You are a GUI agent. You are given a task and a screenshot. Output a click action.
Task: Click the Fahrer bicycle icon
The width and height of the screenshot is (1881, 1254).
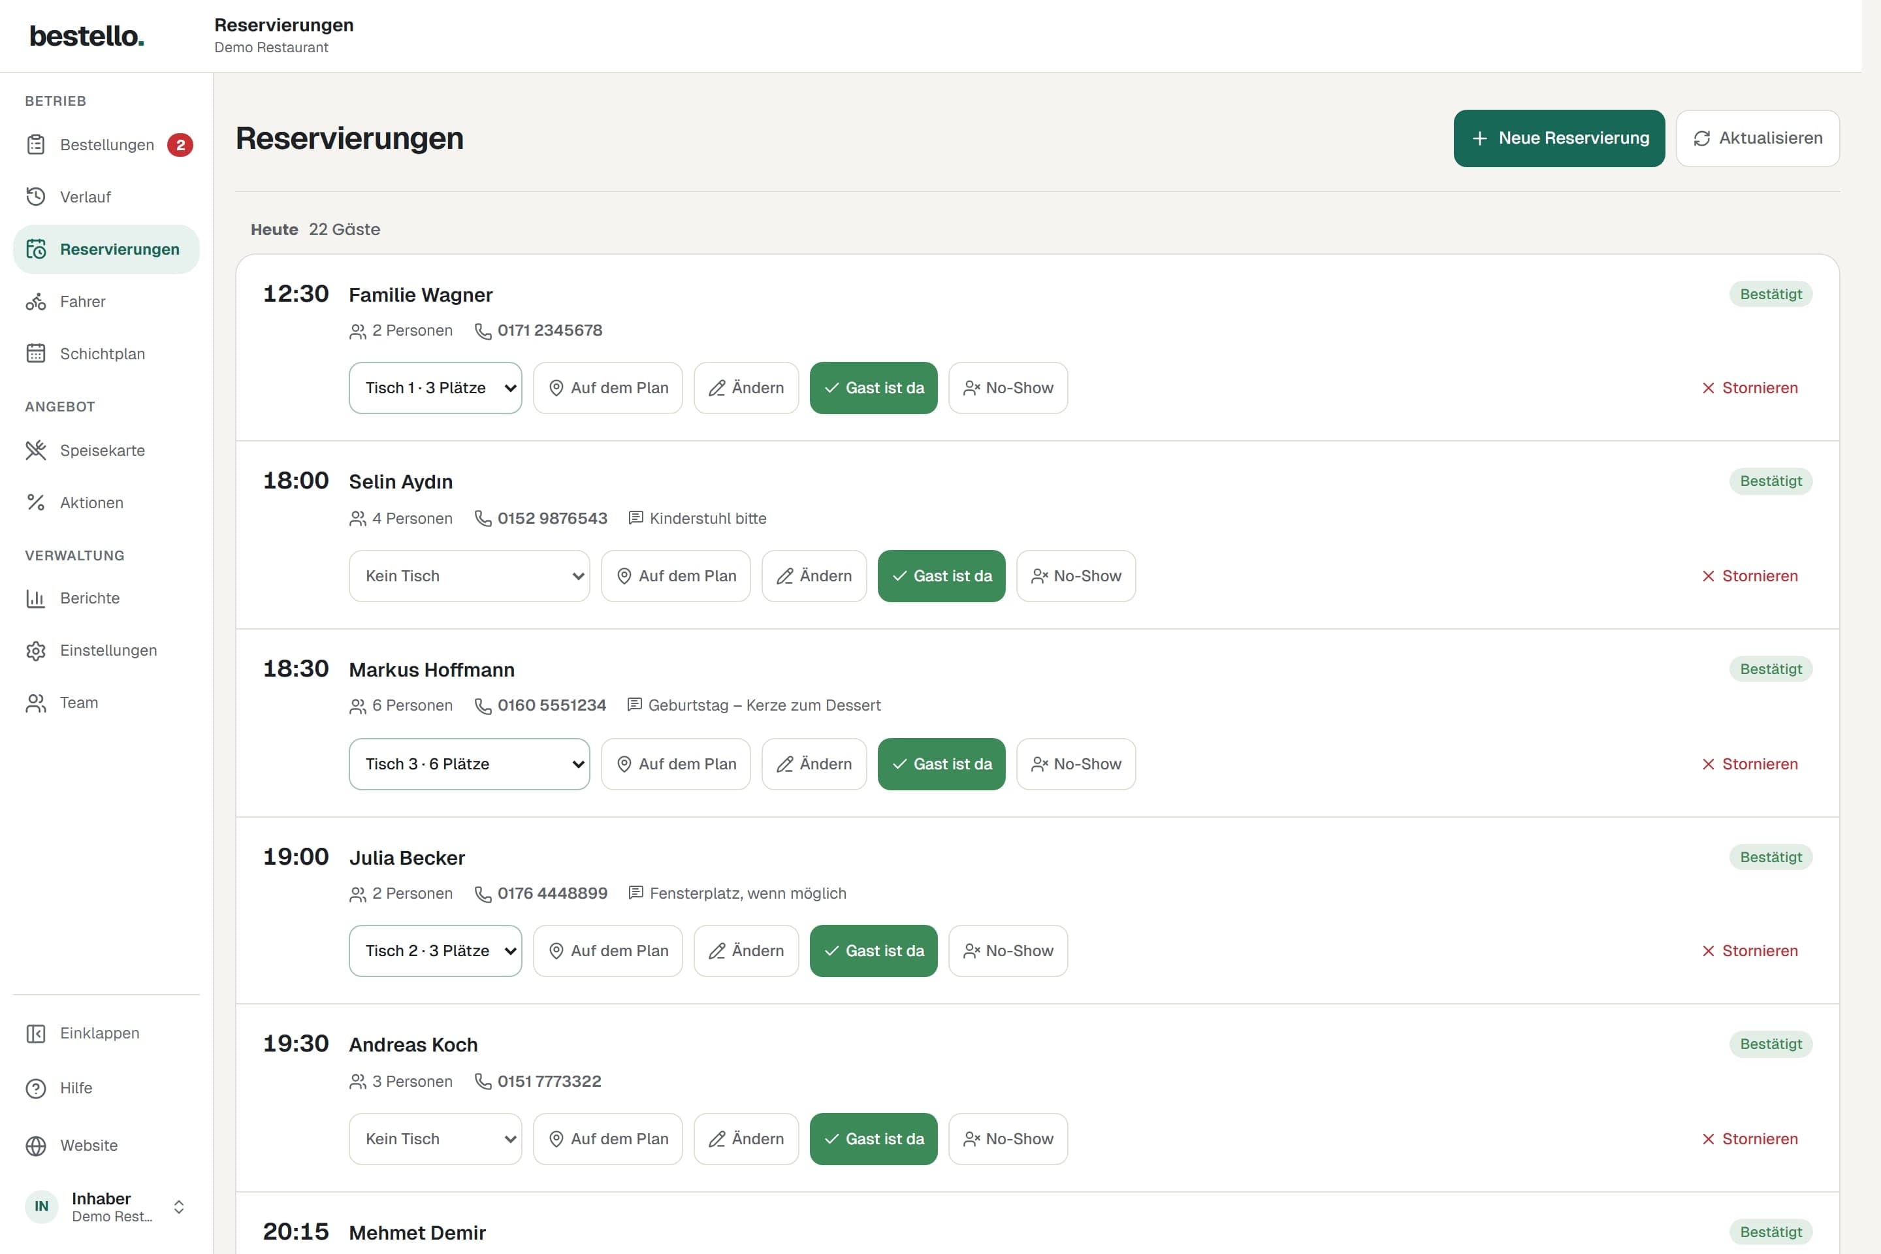tap(36, 302)
